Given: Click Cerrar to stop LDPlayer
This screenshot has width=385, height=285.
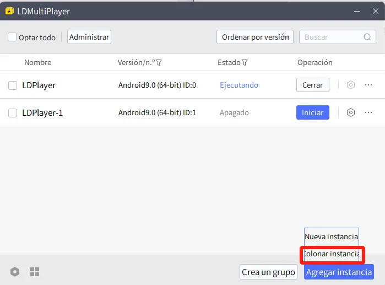Looking at the screenshot, I should coord(312,85).
